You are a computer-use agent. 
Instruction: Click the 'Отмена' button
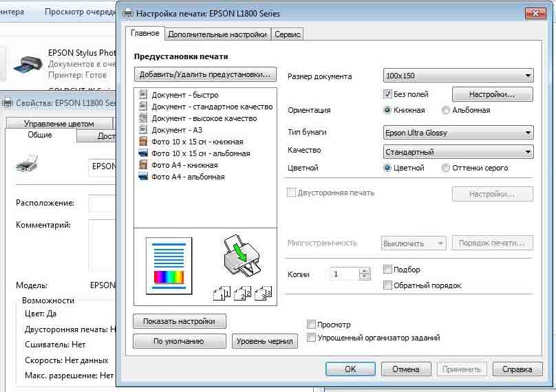(406, 369)
